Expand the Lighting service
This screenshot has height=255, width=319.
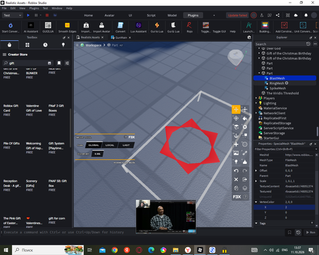(x=256, y=103)
